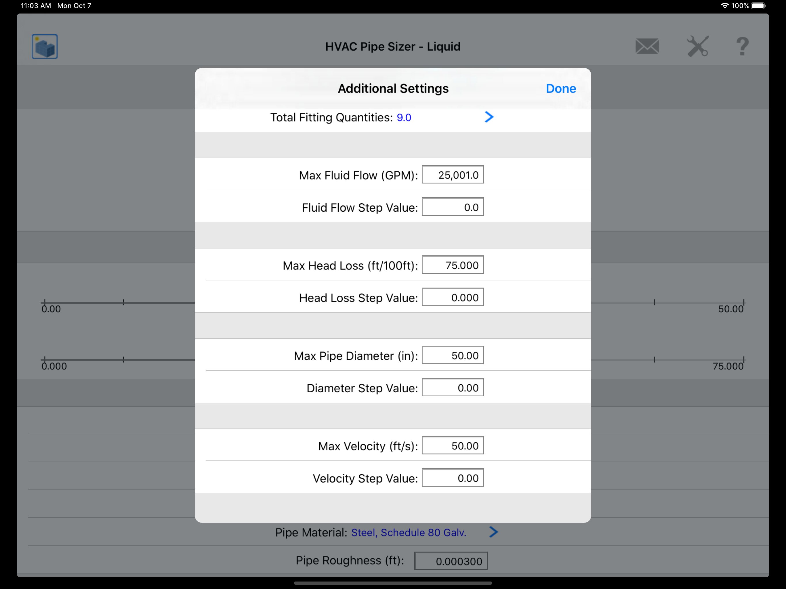
Task: Tap the Wi-Fi status icon
Action: (x=724, y=6)
